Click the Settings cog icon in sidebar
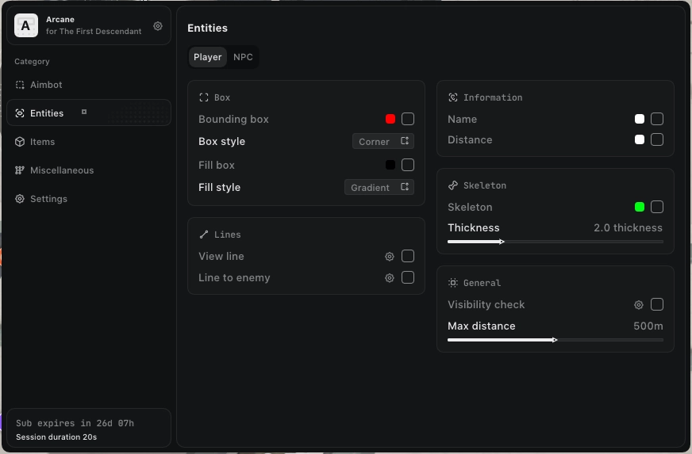 pyautogui.click(x=20, y=199)
